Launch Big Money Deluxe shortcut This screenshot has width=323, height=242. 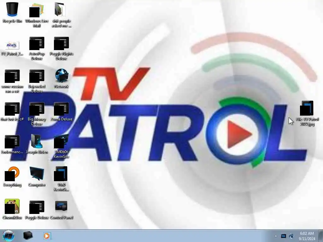tap(37, 114)
